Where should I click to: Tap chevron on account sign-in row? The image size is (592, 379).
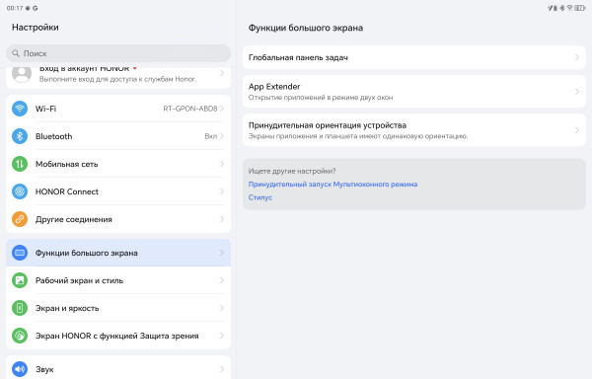coord(222,73)
